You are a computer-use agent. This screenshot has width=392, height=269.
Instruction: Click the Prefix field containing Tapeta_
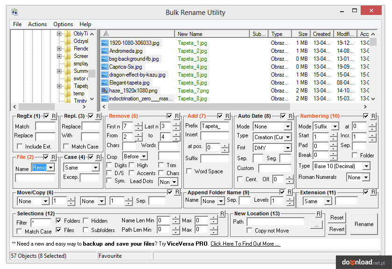click(215, 126)
